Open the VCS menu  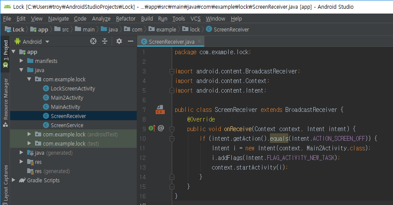(195, 19)
